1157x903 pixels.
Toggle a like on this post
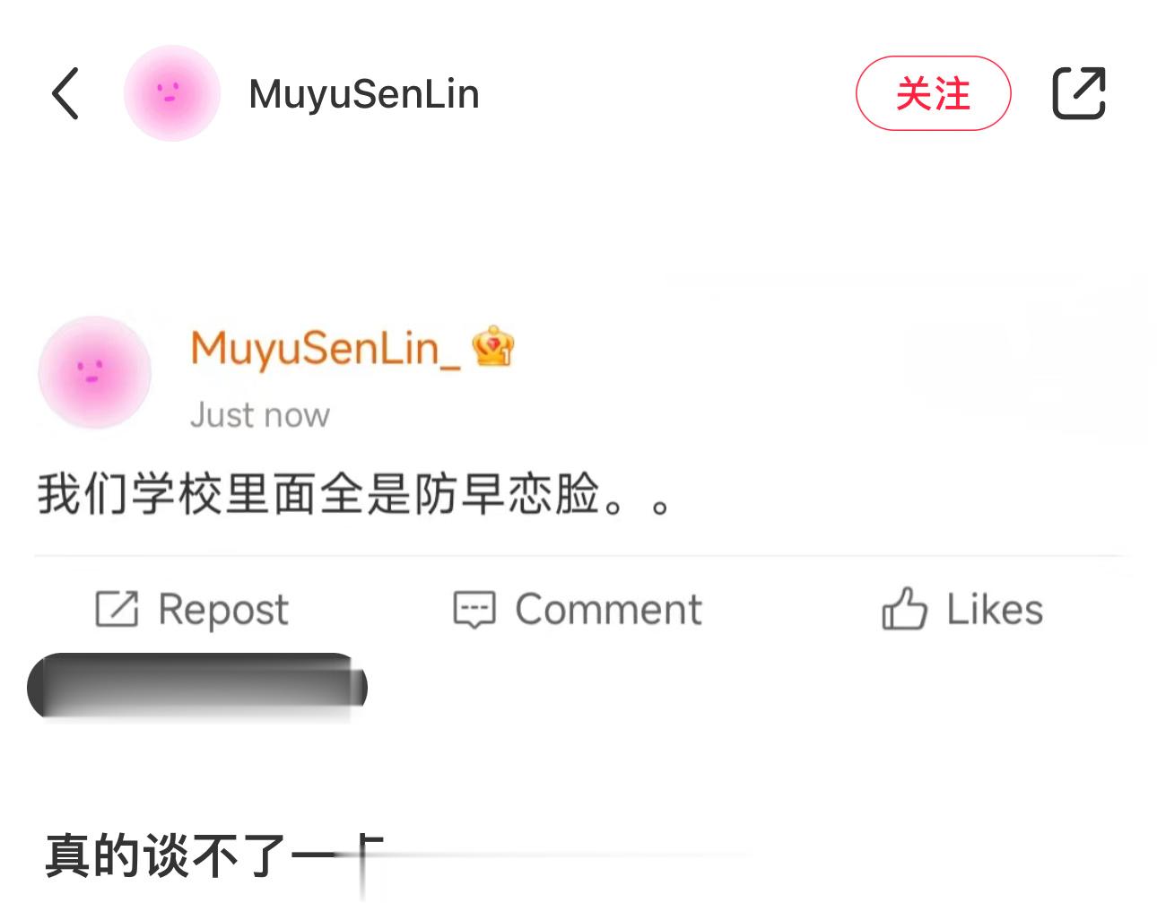tap(961, 608)
